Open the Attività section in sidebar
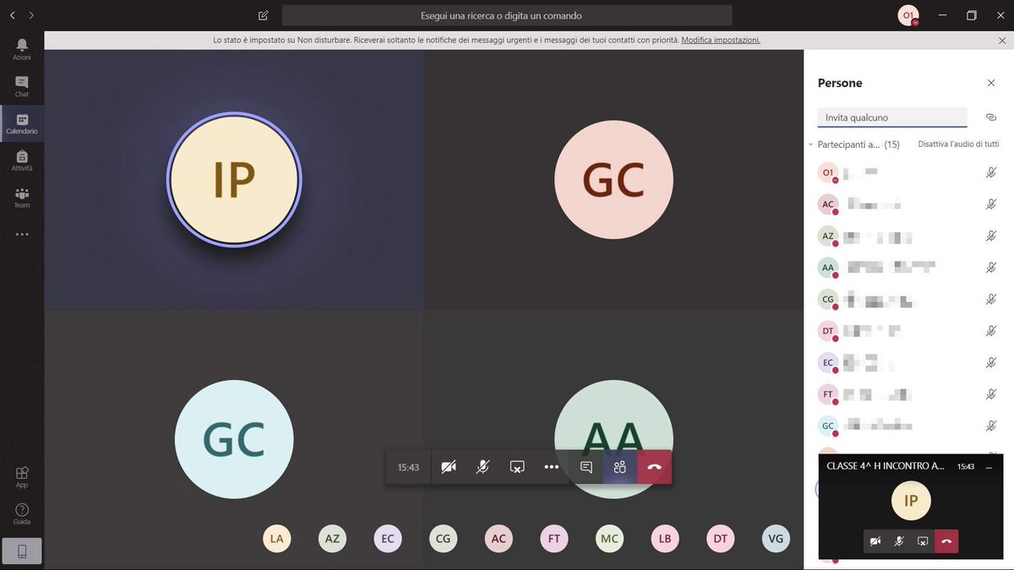The width and height of the screenshot is (1014, 570). tap(22, 160)
